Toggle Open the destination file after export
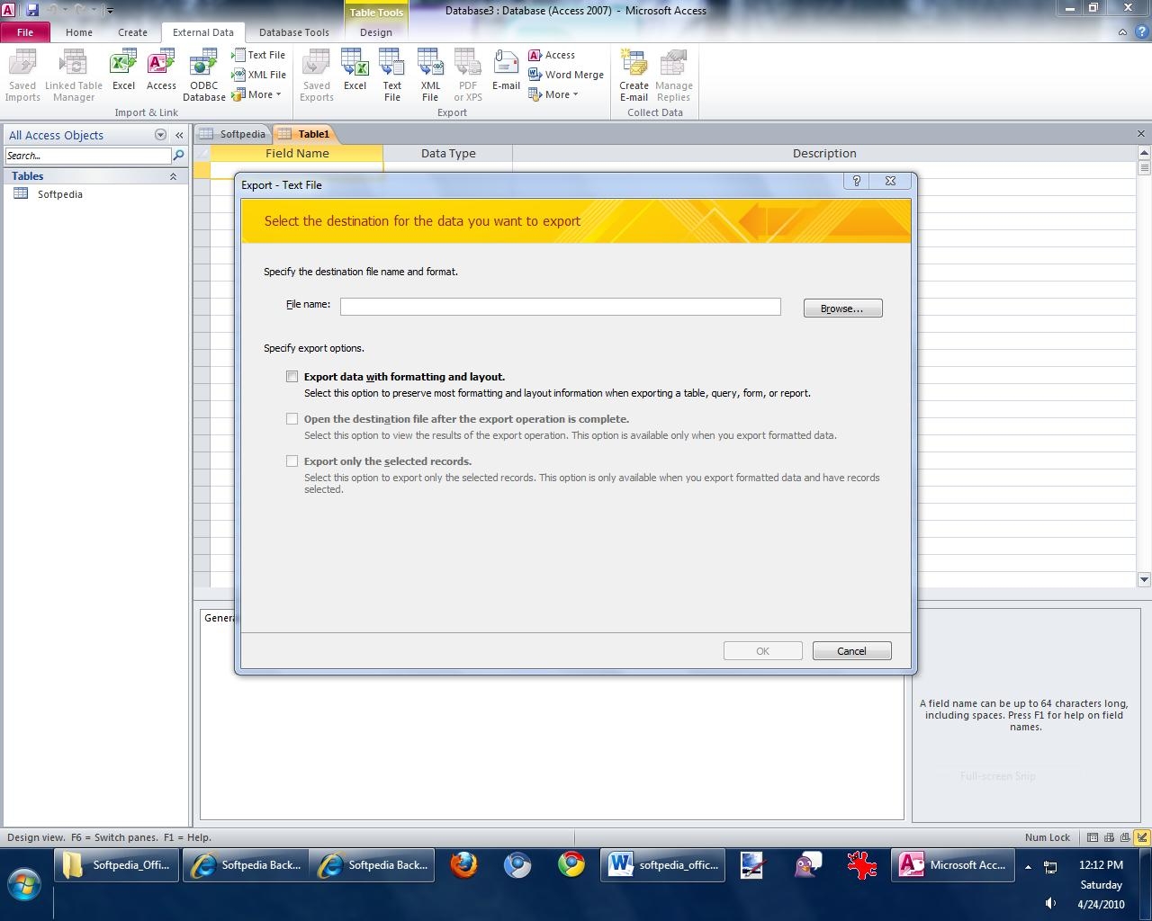This screenshot has height=921, width=1152. [x=292, y=419]
